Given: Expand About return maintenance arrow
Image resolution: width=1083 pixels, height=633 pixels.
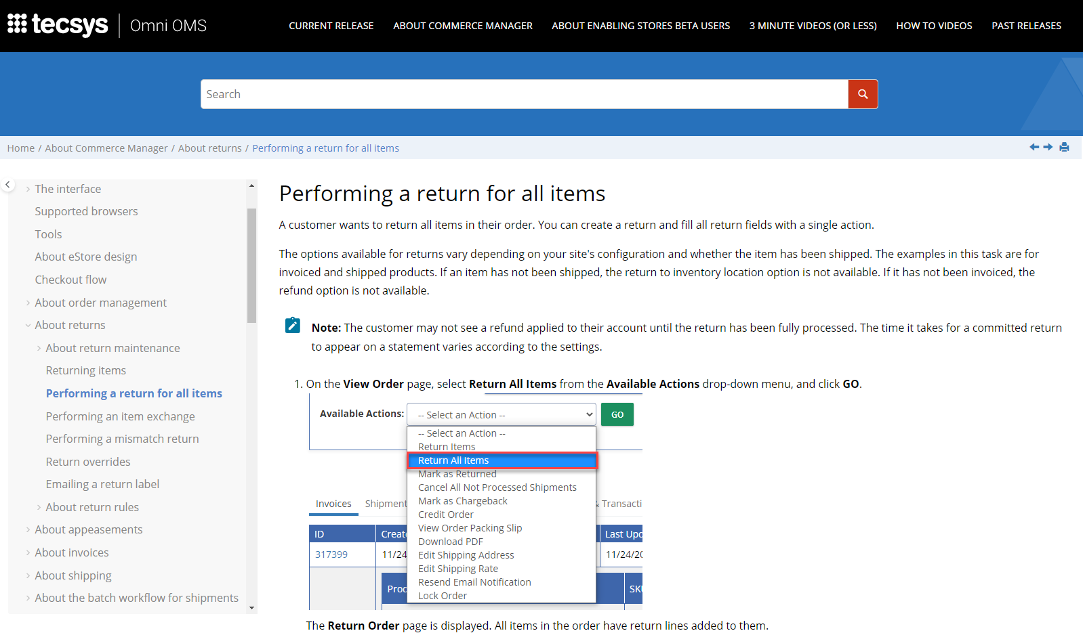Looking at the screenshot, I should (x=39, y=349).
